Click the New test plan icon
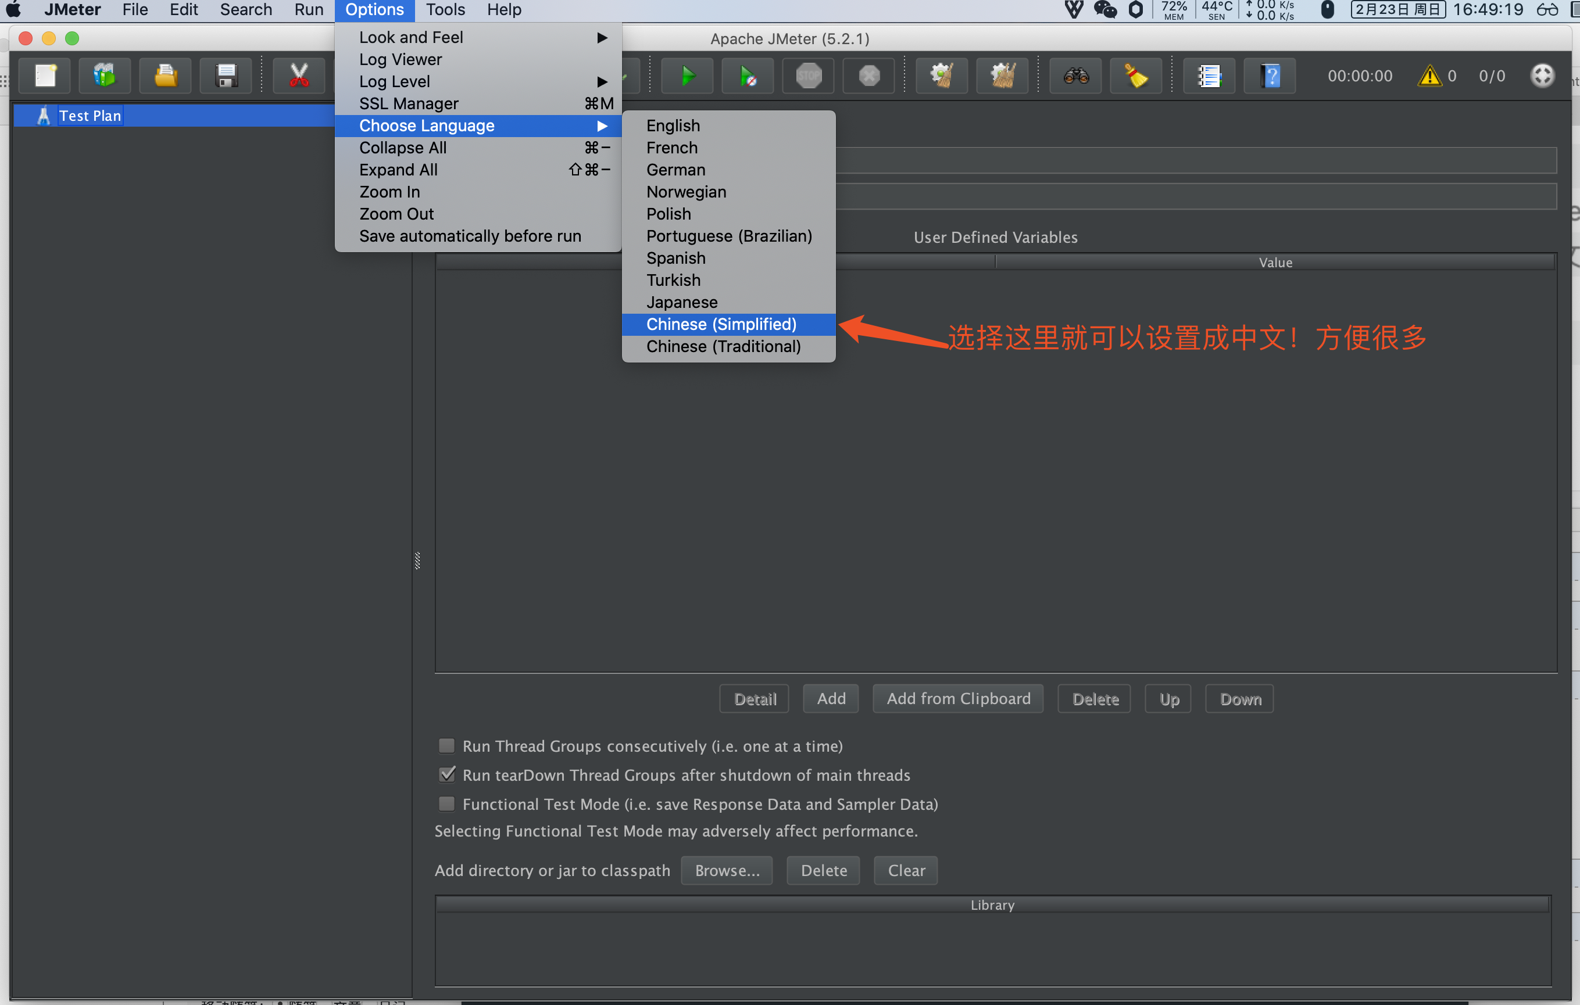Screen dimensions: 1580x1005 coord(45,76)
